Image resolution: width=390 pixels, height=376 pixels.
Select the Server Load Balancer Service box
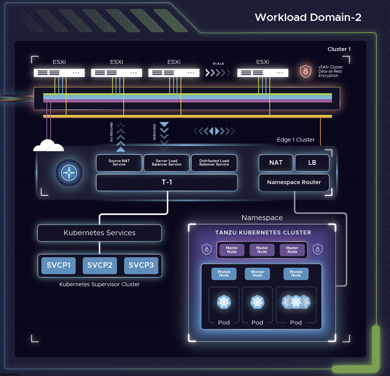166,163
